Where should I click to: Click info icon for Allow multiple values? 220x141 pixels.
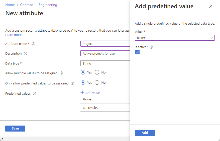(x=61, y=73)
